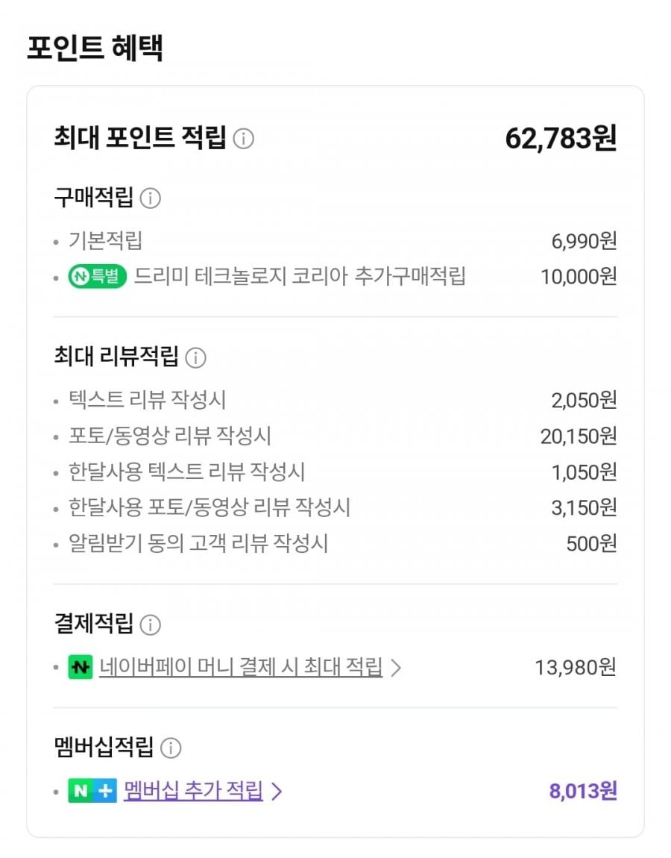Click the green N특별 badge
This screenshot has height=858, width=671.
pyautogui.click(x=97, y=277)
